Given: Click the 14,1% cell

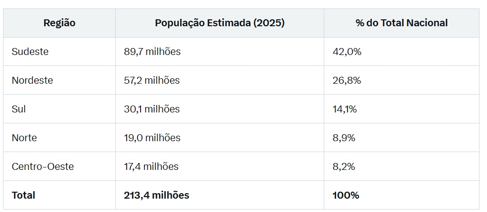Looking at the screenshot, I should tap(345, 109).
